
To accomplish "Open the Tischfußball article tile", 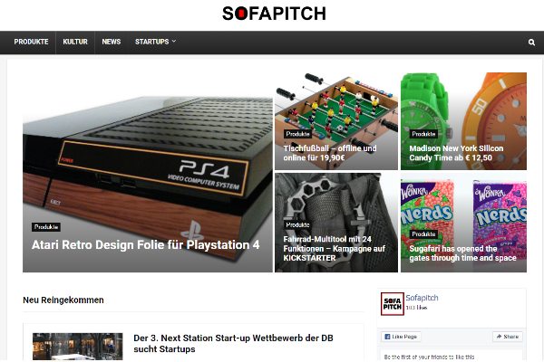I will point(330,153).
